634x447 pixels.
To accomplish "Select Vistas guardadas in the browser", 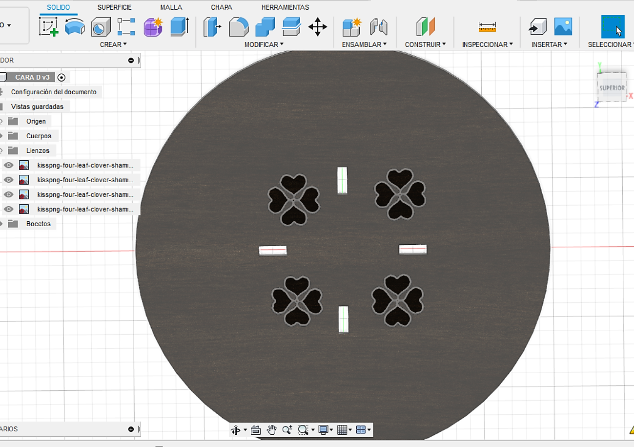I will pyautogui.click(x=37, y=106).
